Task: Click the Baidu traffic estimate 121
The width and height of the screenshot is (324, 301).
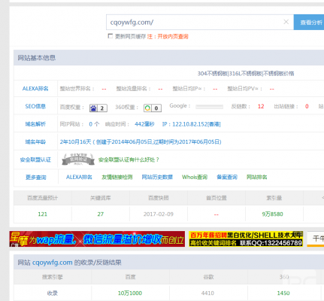Action: coord(42,214)
